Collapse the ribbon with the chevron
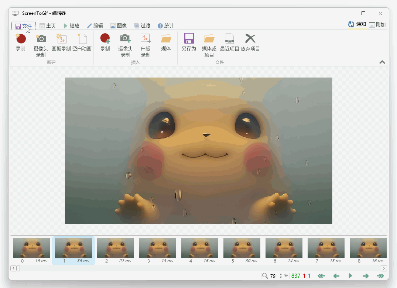Viewport: 397px width, 288px height. pyautogui.click(x=382, y=62)
